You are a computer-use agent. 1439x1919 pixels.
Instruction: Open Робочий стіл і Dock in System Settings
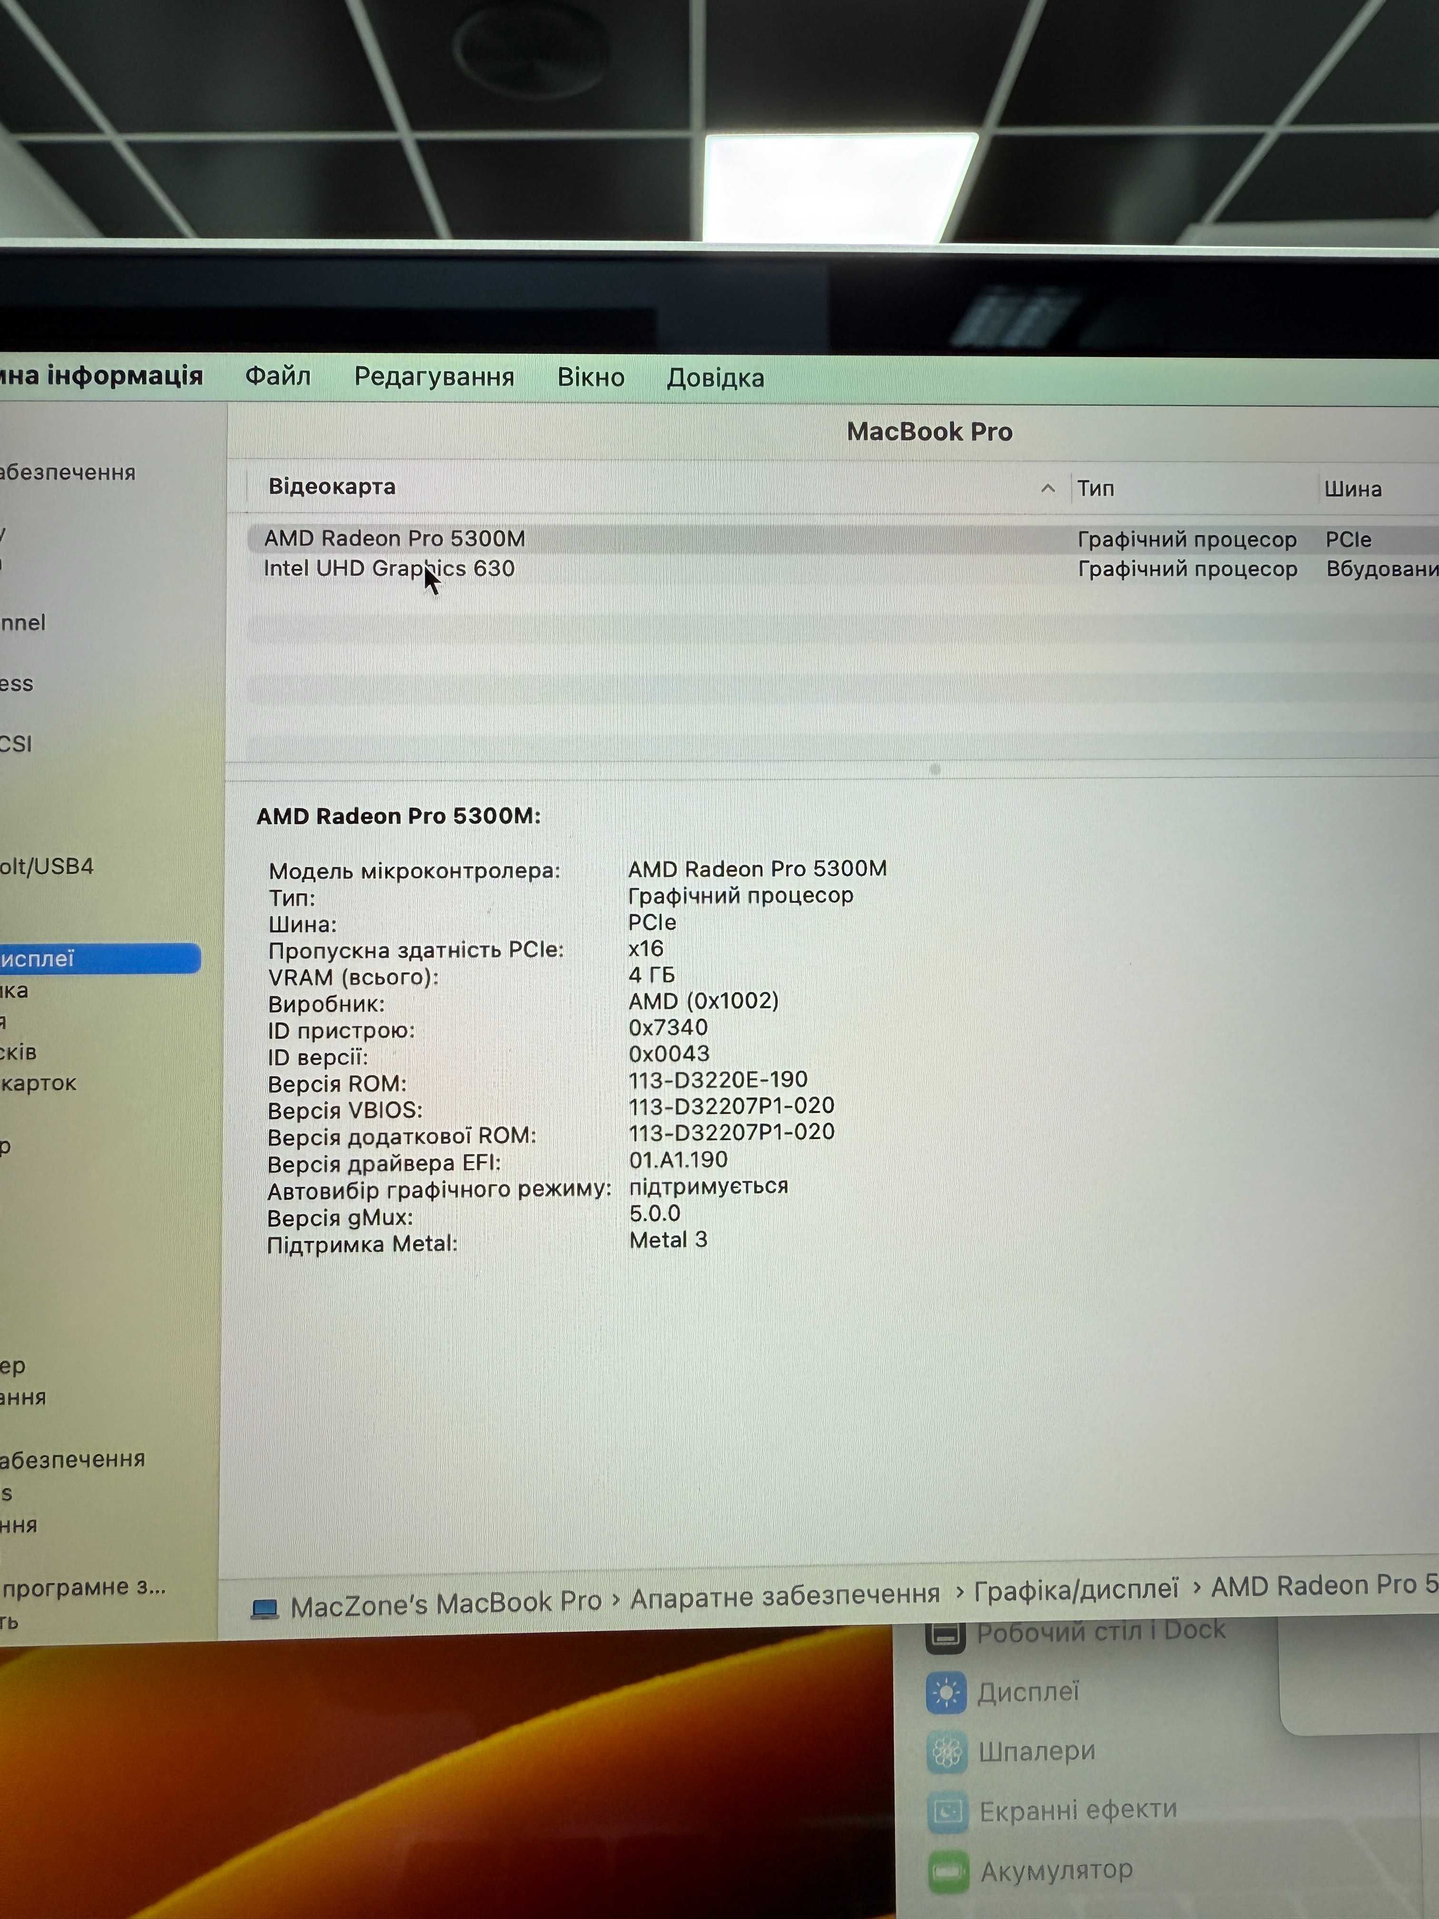coord(1101,1631)
